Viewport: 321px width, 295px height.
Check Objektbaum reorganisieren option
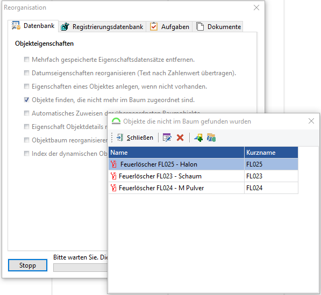pos(26,140)
